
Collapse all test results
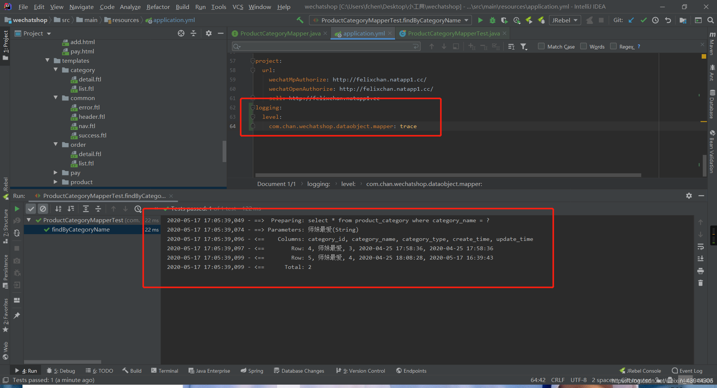pyautogui.click(x=98, y=209)
